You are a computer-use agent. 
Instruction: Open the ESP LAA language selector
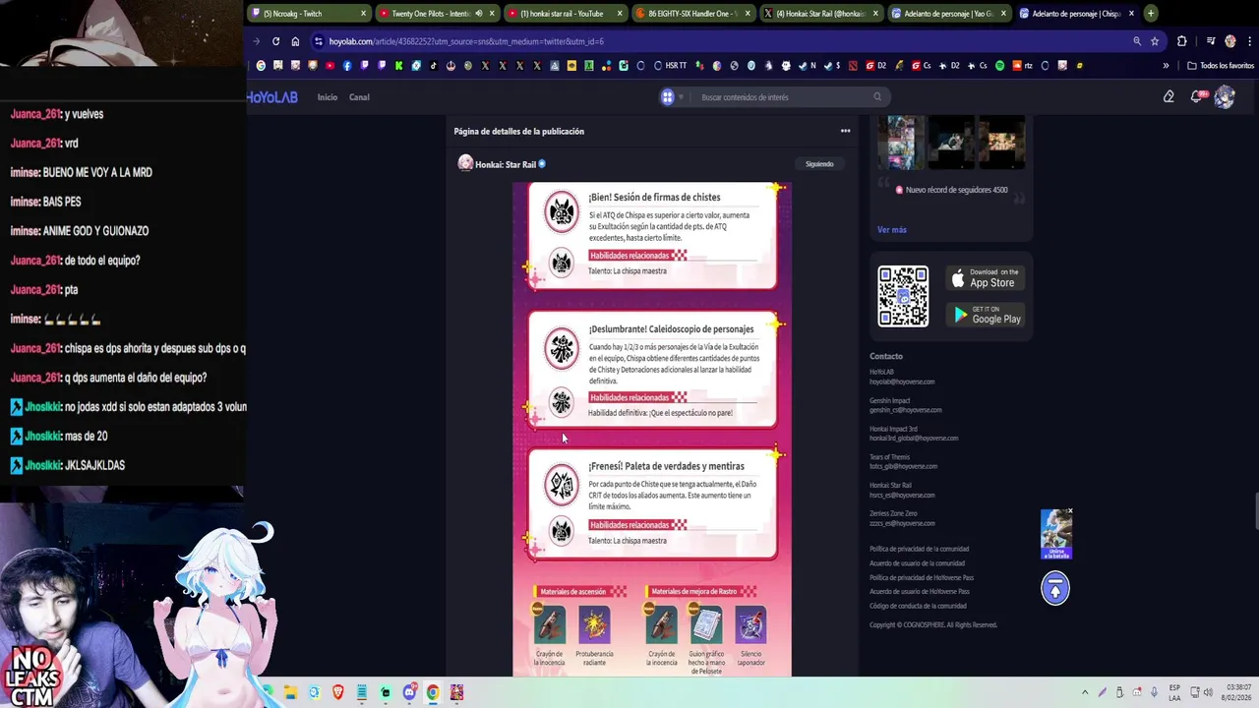click(1174, 692)
